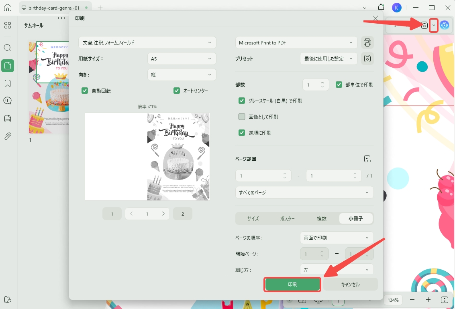Open the 用紙サイズ A5 dropdown
Screen dimensions: 455x309
point(182,59)
